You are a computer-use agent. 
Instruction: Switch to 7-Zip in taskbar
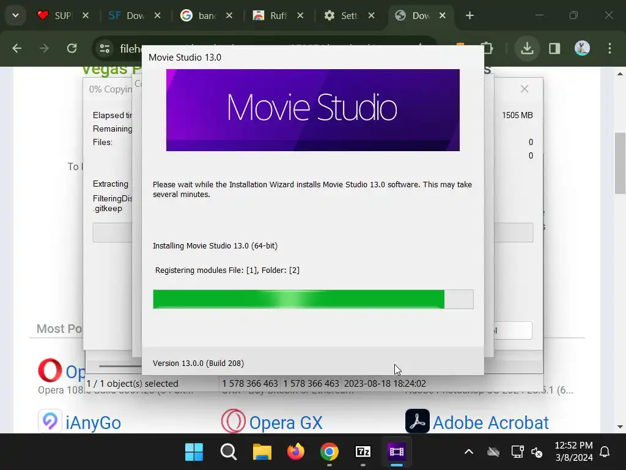click(363, 452)
